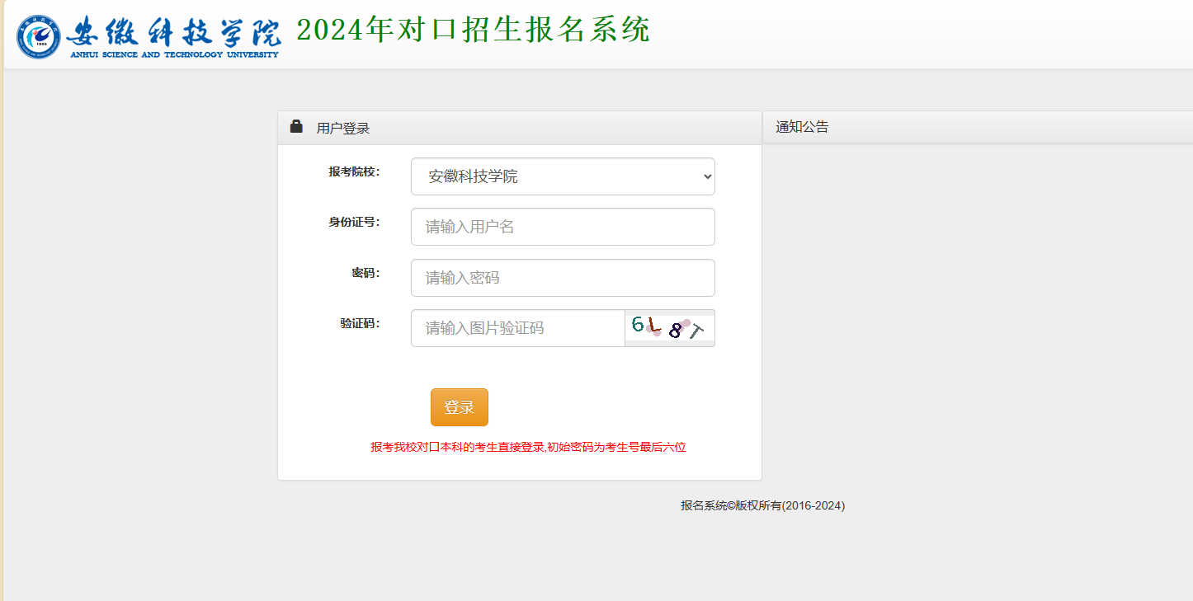Select the 请输入图片验证码 captcha input box
The width and height of the screenshot is (1193, 601).
click(517, 328)
